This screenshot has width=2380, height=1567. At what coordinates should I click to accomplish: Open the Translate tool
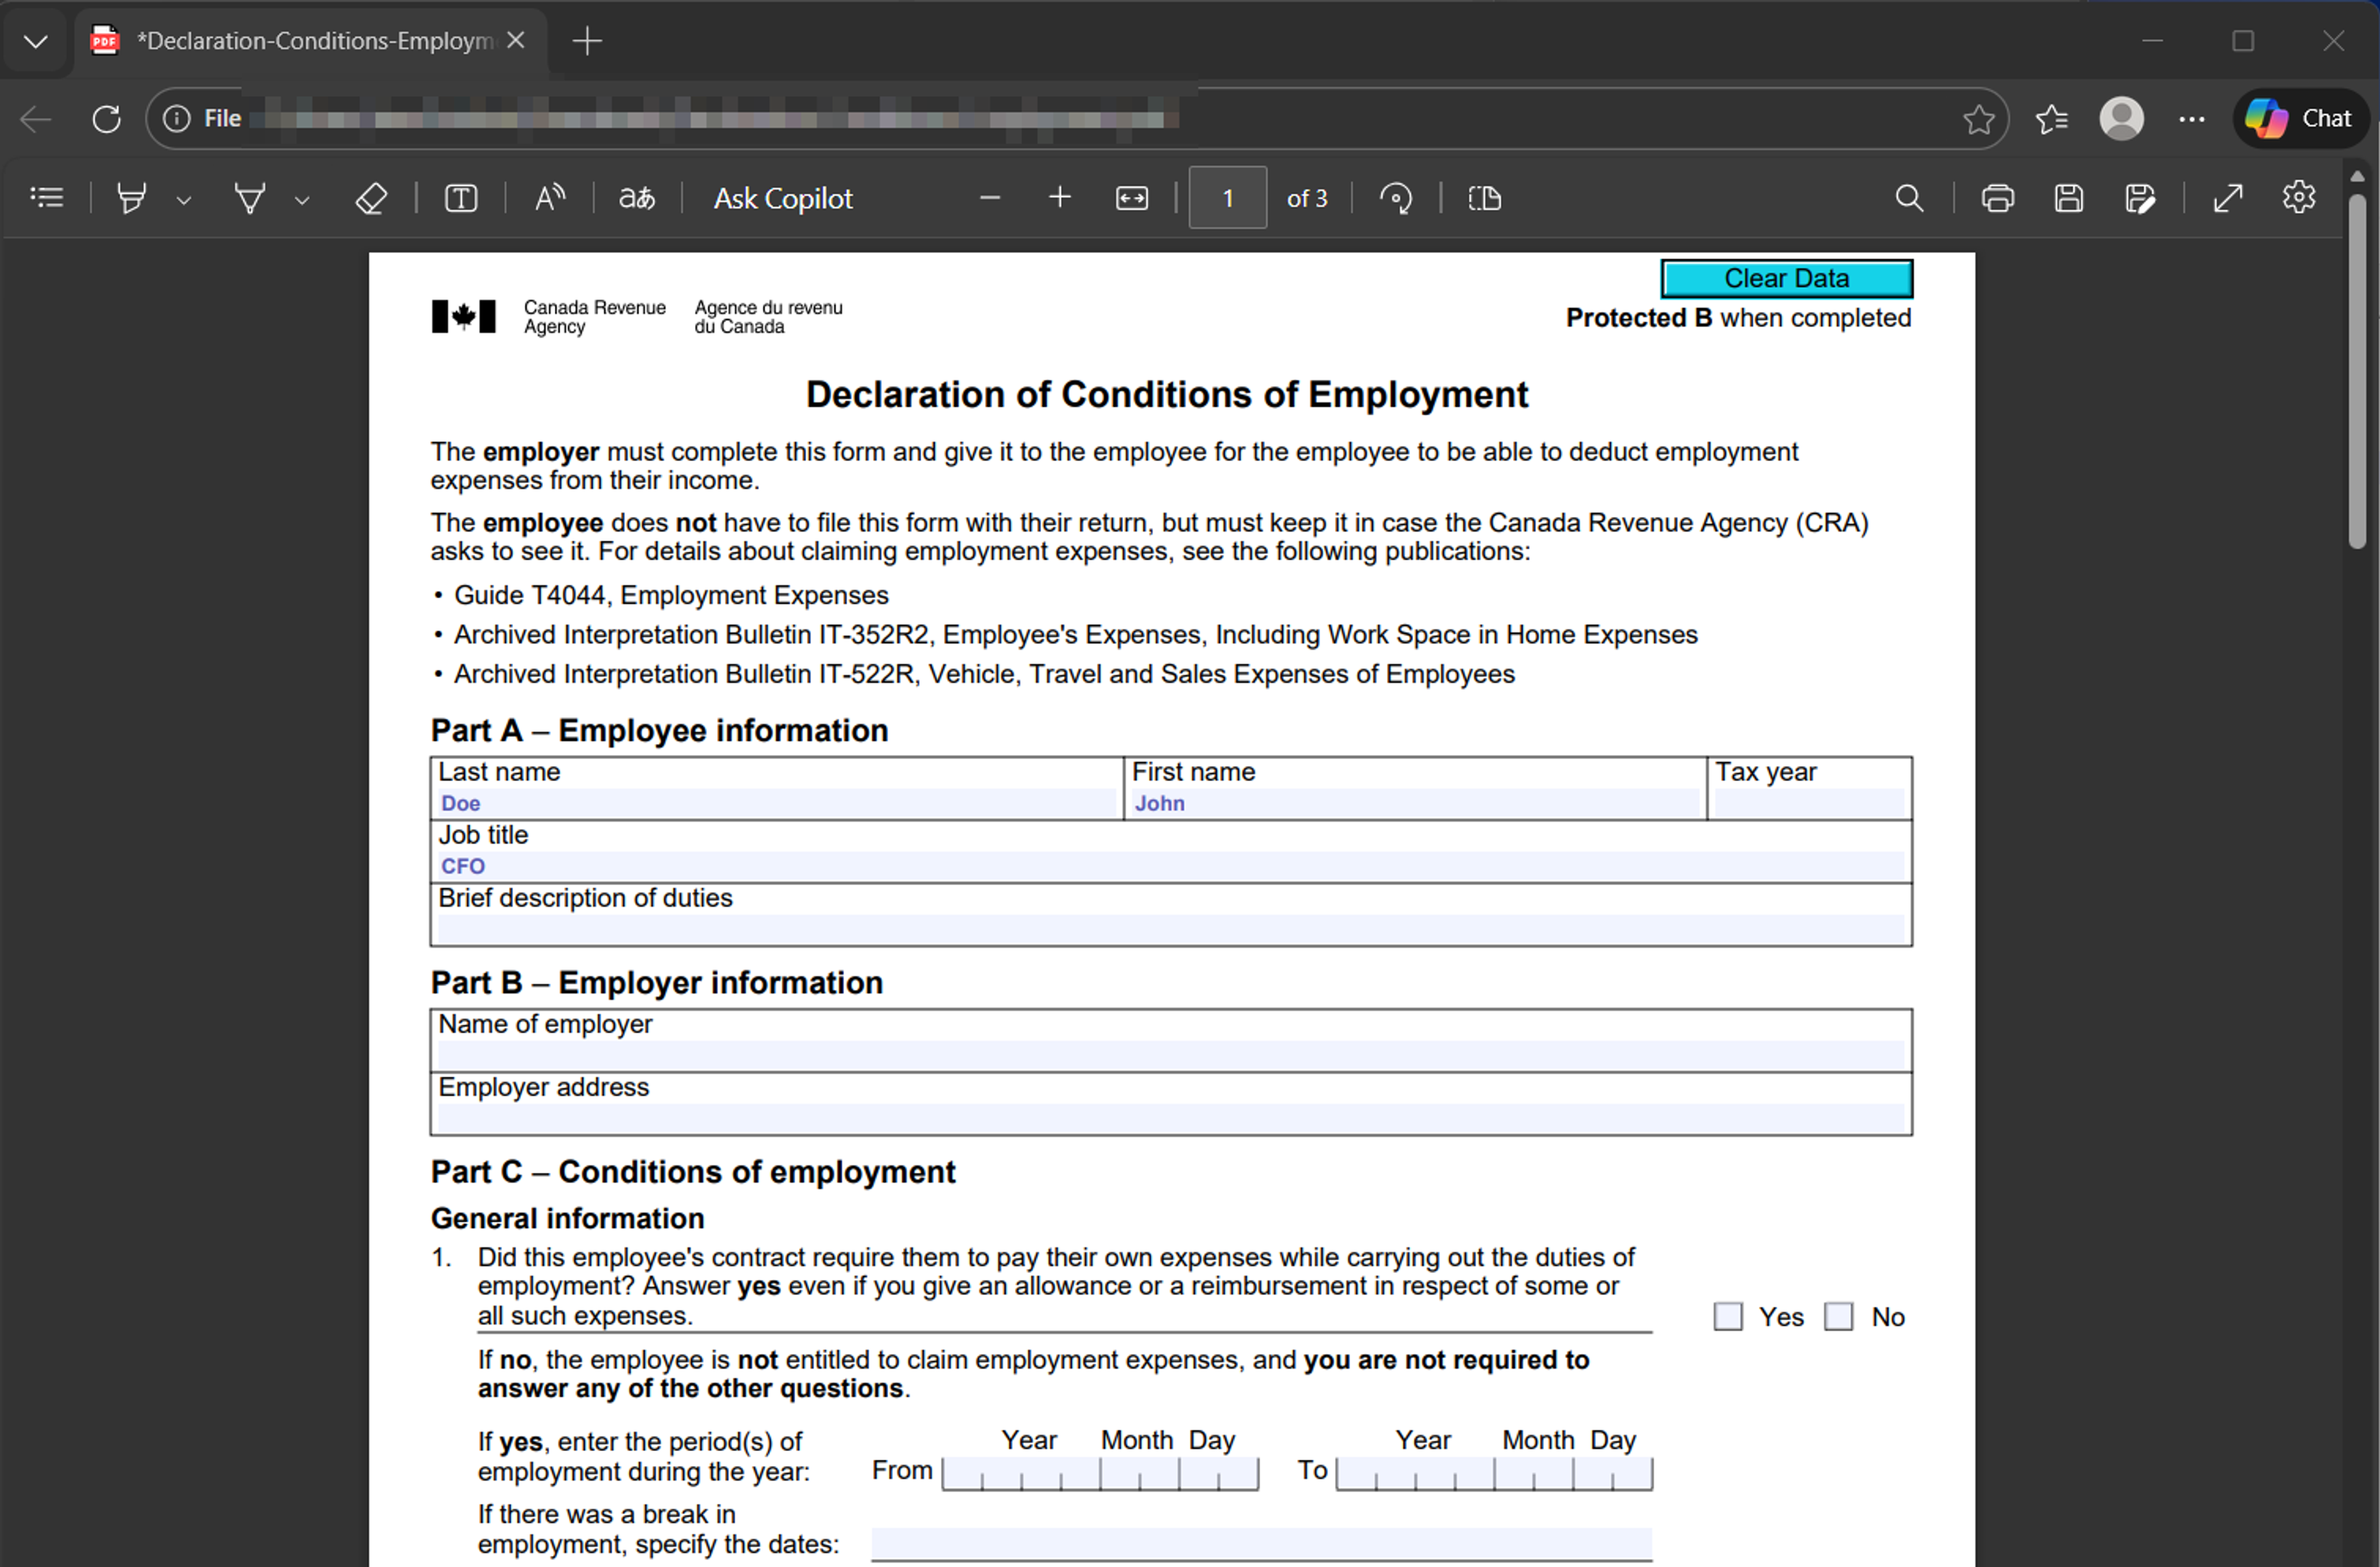point(637,198)
